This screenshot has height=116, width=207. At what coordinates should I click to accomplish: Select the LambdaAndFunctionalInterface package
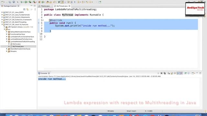pyautogui.click(x=22, y=37)
